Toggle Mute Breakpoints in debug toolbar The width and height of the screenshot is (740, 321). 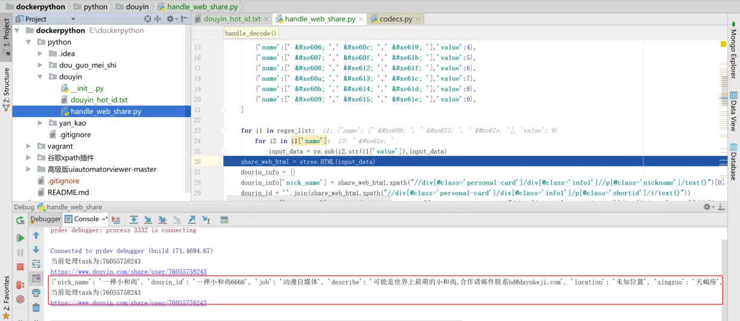point(20,299)
